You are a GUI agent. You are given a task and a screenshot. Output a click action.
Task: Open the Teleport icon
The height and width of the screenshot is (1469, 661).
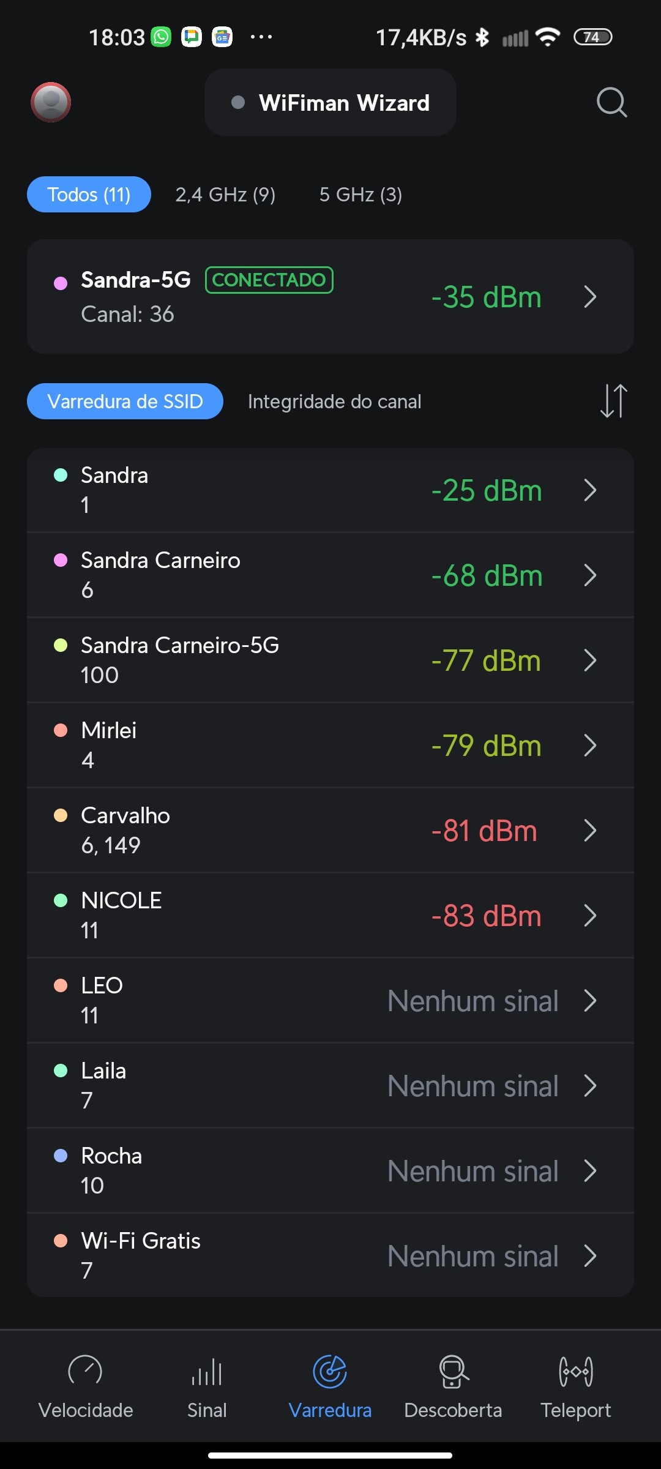[x=575, y=1371]
